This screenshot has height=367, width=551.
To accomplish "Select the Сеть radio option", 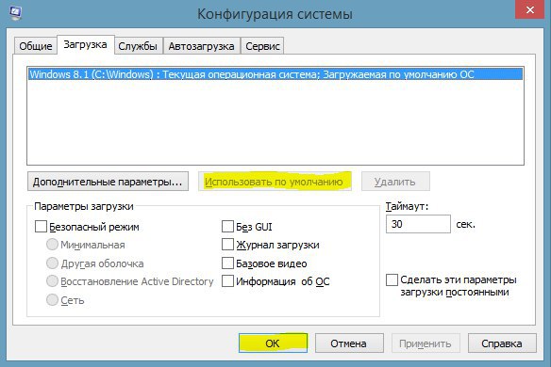I will point(52,299).
